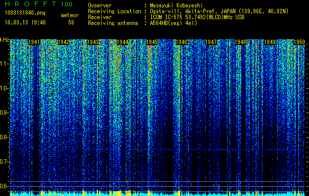Select the 1942 time marker
Screen dimensions: 309x196
point(64,42)
